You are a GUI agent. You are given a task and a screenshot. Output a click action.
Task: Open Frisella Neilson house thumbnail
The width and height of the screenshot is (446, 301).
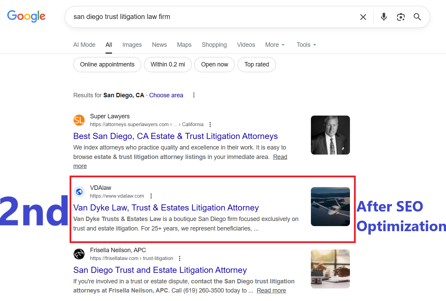pyautogui.click(x=330, y=269)
